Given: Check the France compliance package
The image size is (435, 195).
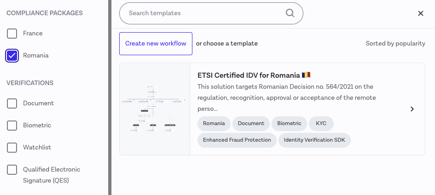Looking at the screenshot, I should pos(12,34).
